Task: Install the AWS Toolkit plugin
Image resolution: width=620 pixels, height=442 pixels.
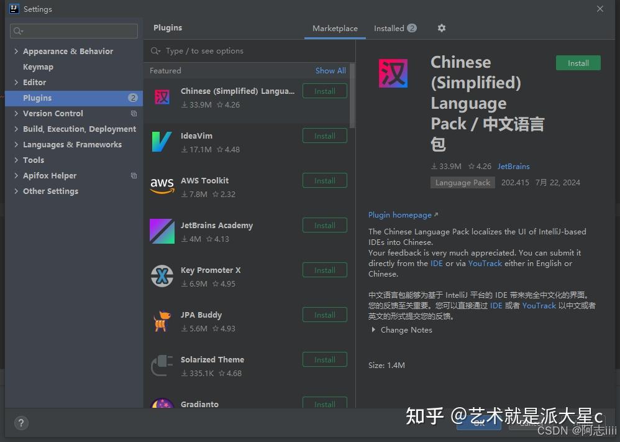Action: coord(325,180)
